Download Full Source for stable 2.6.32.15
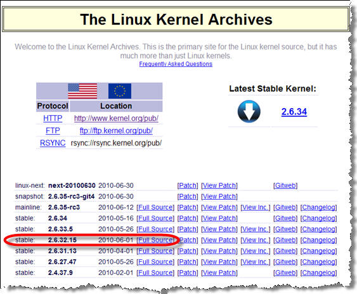Screen dimensions: 357x294 (155, 240)
